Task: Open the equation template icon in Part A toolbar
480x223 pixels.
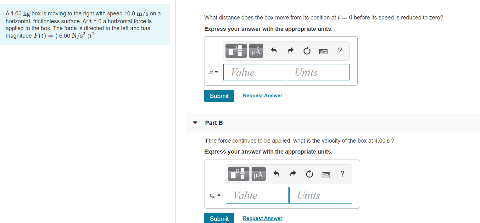Action: 236,51
